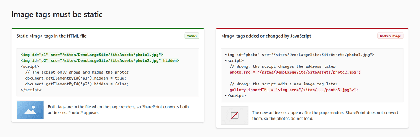The image size is (420, 137).
Task: Click the closing </script> tag in the right code block
Action: (235, 96)
